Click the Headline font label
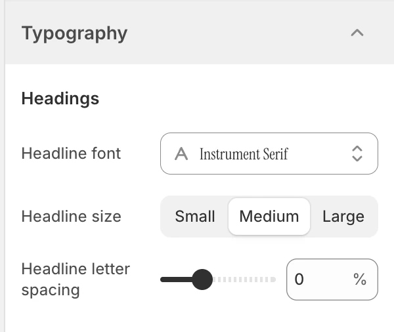394x332 pixels. pos(71,153)
